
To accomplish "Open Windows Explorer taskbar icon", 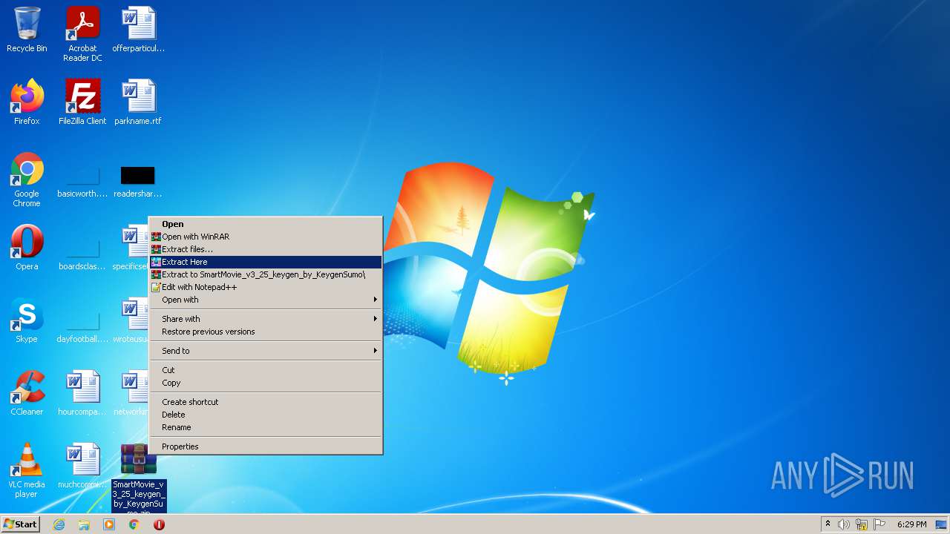I will [x=84, y=524].
